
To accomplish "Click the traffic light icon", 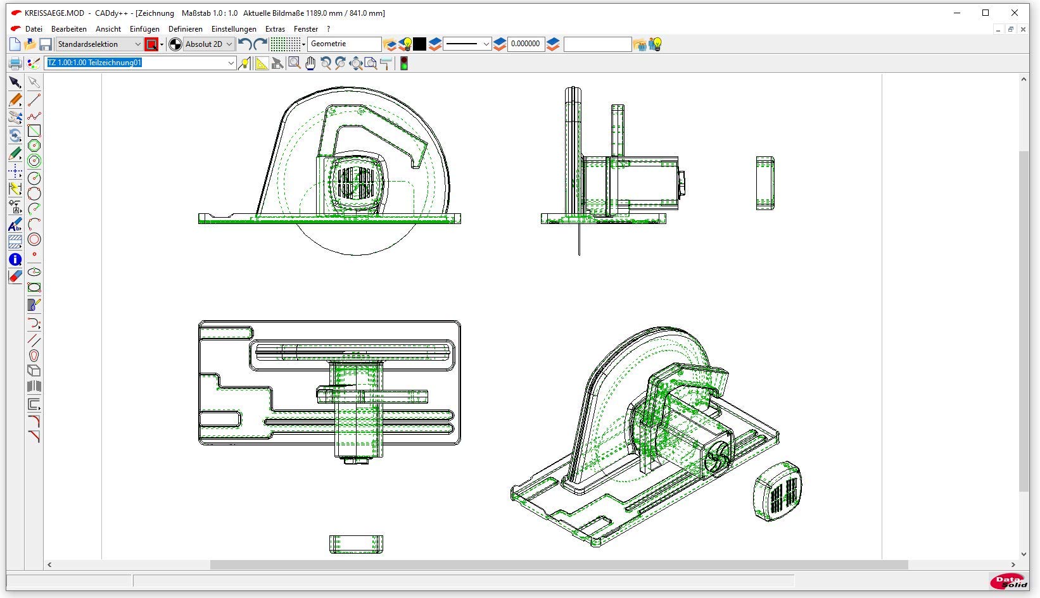I will tap(403, 63).
